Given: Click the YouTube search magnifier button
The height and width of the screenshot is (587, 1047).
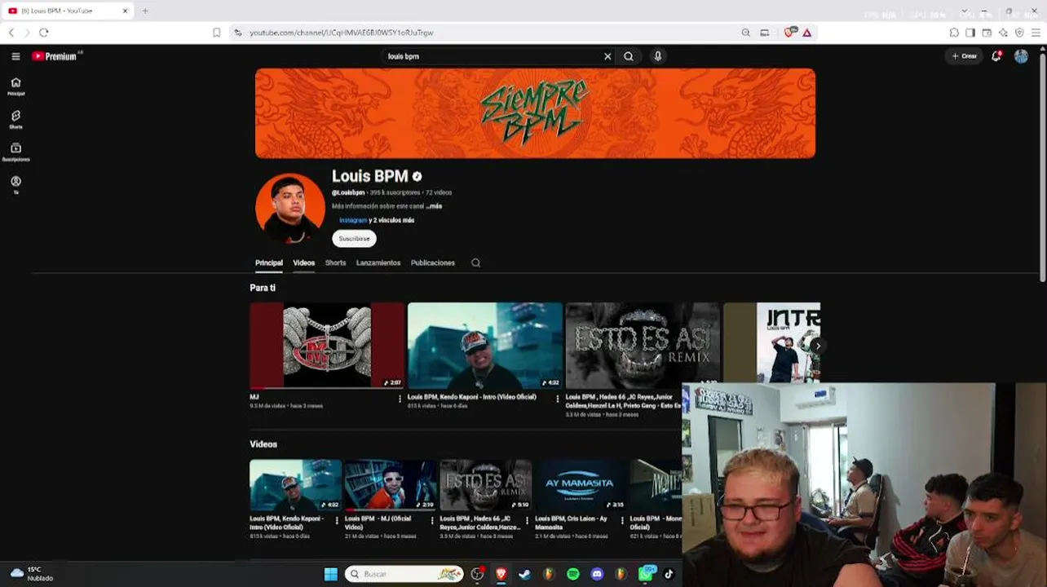Looking at the screenshot, I should [629, 56].
